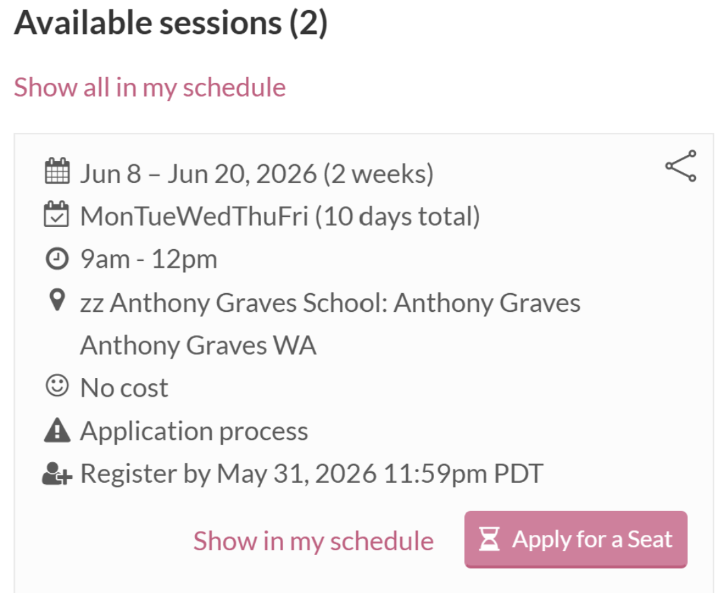The image size is (720, 593).
Task: Open Show all in my schedule link
Action: (150, 87)
